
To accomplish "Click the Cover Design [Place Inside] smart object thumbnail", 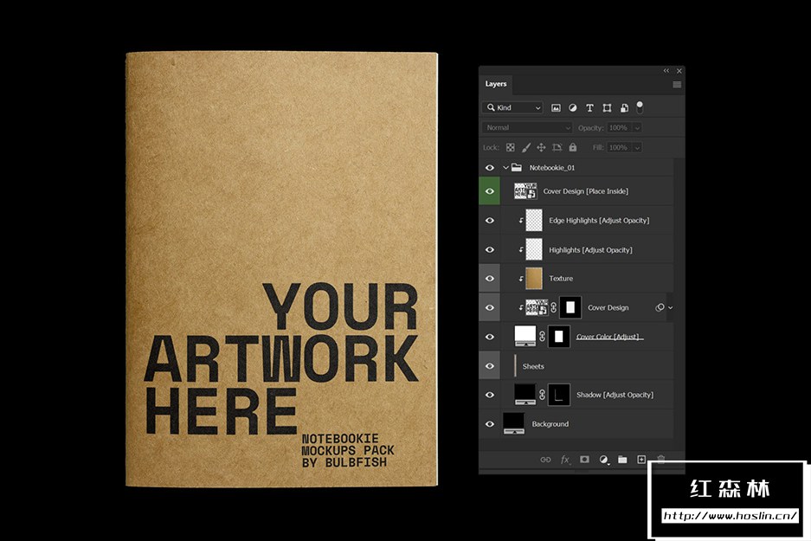I will click(x=525, y=191).
